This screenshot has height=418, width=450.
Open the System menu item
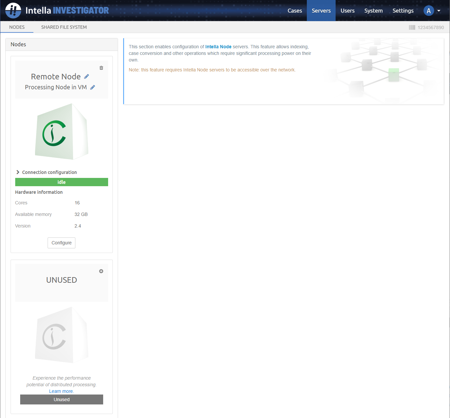point(373,11)
